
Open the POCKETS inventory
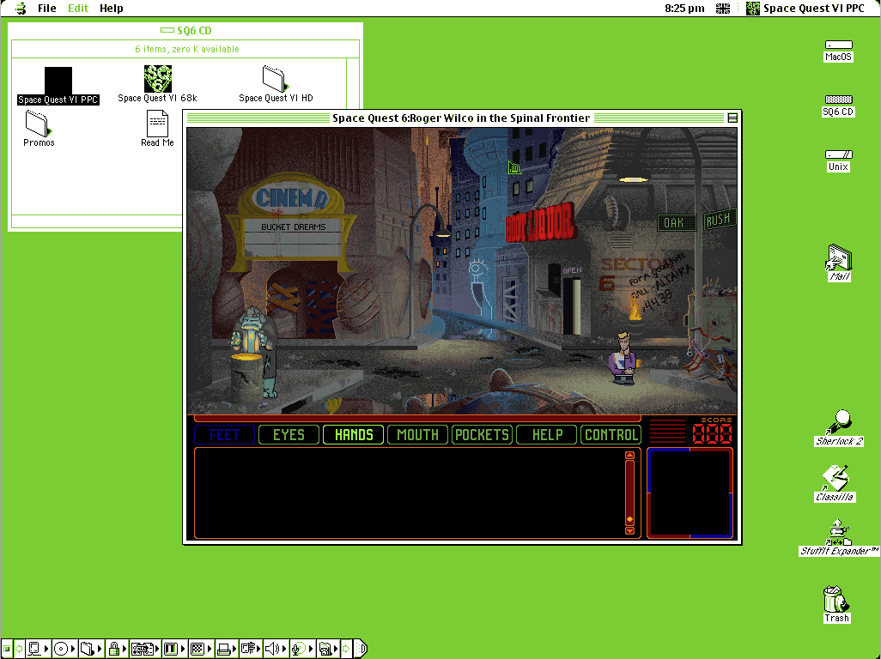482,435
